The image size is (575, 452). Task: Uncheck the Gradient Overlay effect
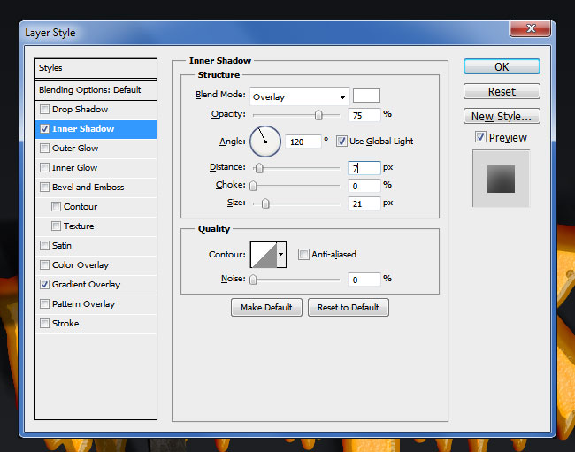tap(44, 285)
